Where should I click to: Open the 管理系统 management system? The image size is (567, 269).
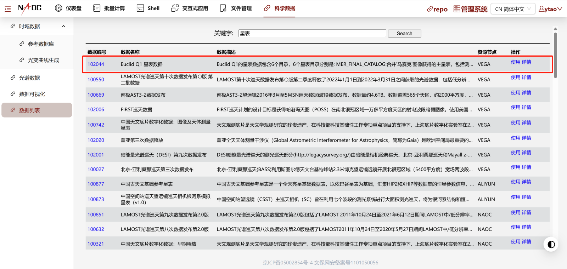[471, 9]
